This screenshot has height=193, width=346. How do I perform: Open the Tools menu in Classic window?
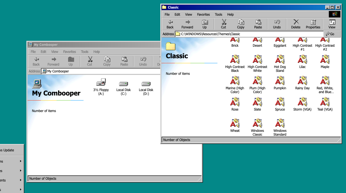coord(219,14)
